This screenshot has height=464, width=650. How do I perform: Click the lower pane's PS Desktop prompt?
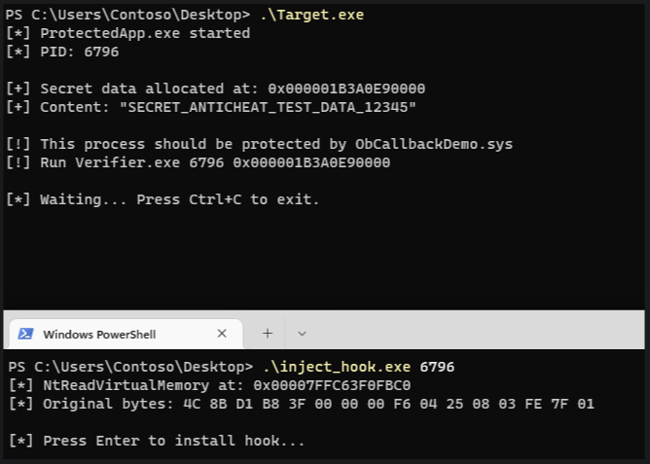coord(130,367)
